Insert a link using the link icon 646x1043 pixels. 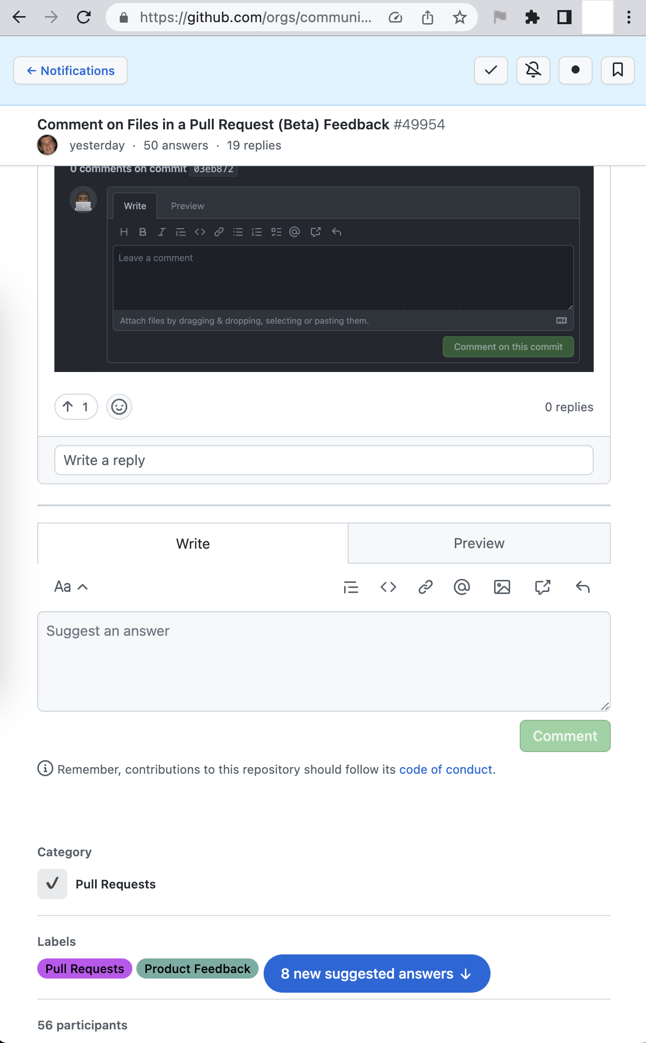(425, 587)
